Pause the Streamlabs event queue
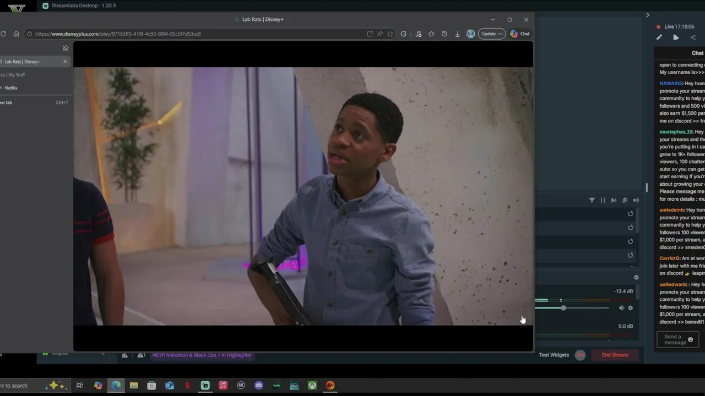Screen dimensions: 705x396 pos(603,200)
